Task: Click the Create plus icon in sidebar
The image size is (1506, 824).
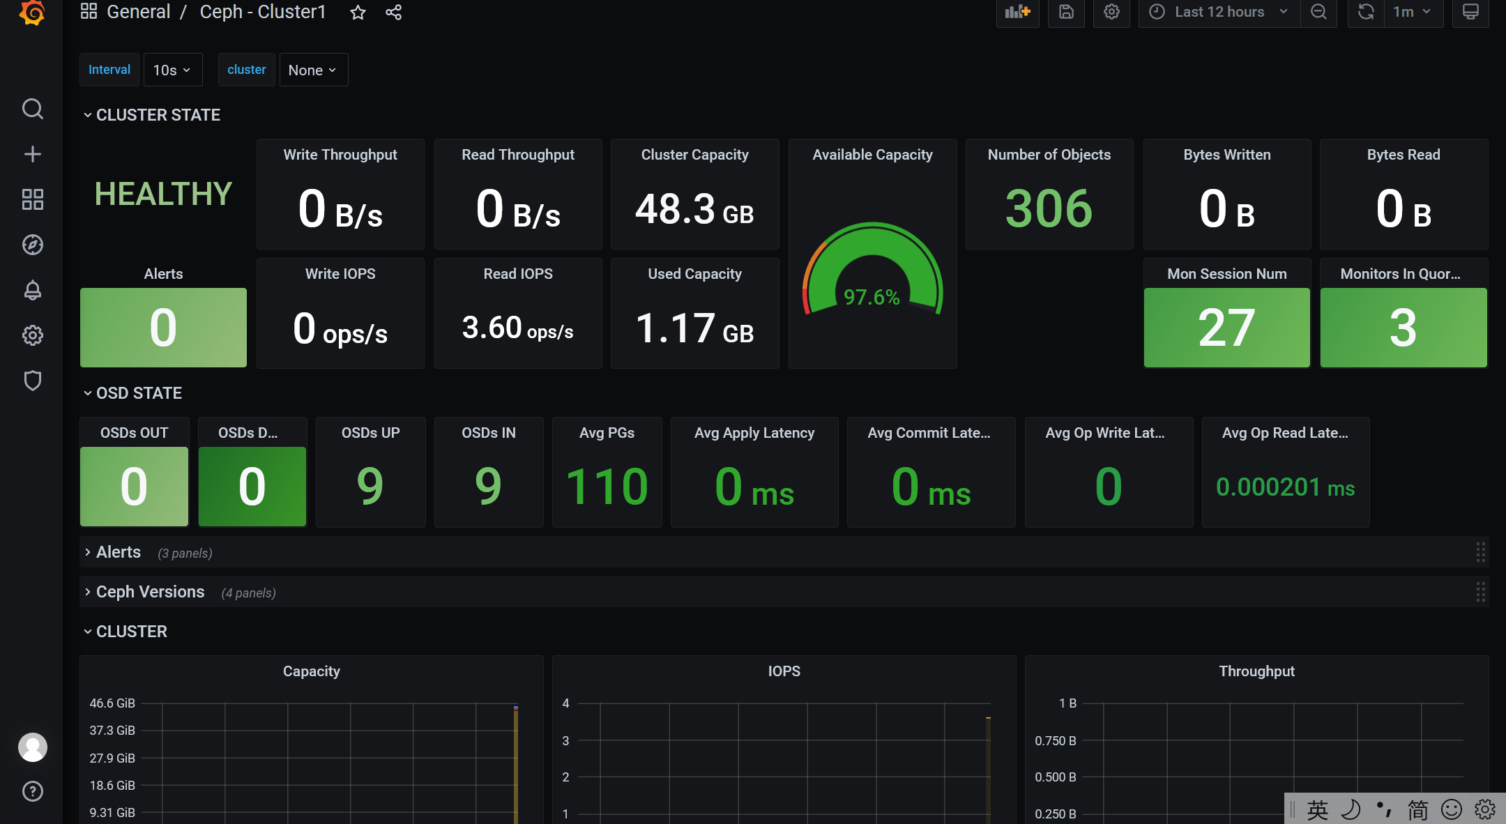Action: click(32, 154)
